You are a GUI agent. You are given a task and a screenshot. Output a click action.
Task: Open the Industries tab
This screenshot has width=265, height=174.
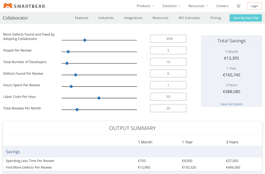click(x=106, y=18)
